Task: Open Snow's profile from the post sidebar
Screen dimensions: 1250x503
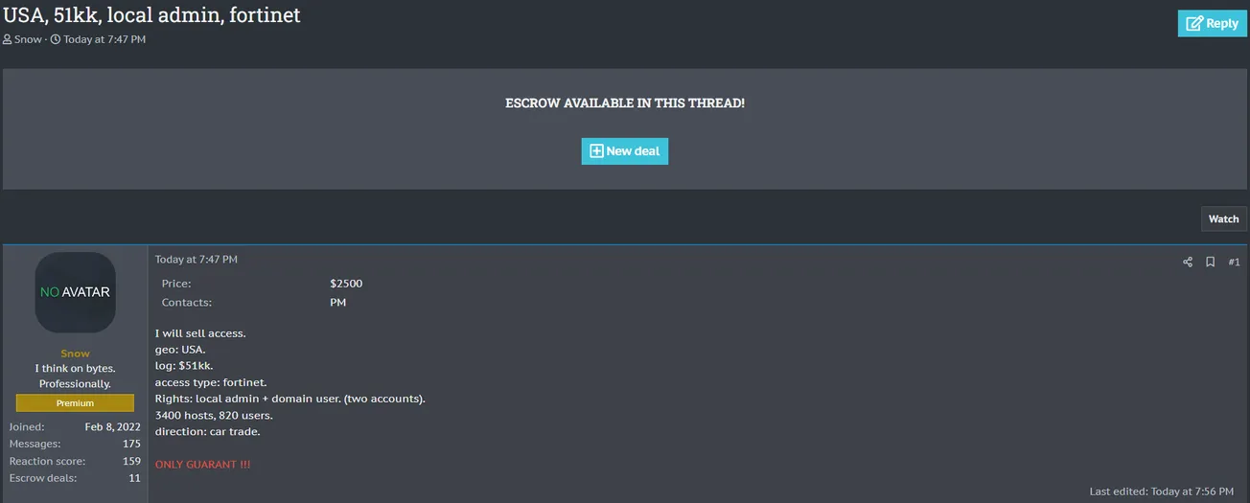Action: click(x=75, y=354)
